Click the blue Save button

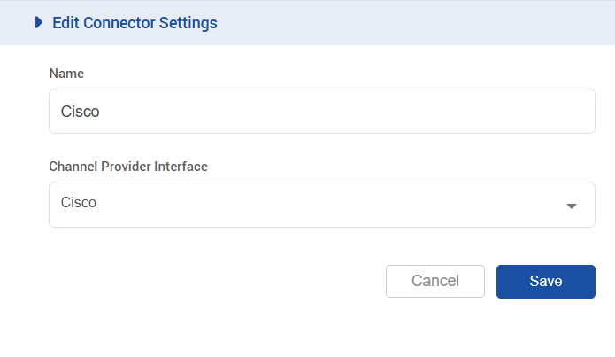click(545, 281)
